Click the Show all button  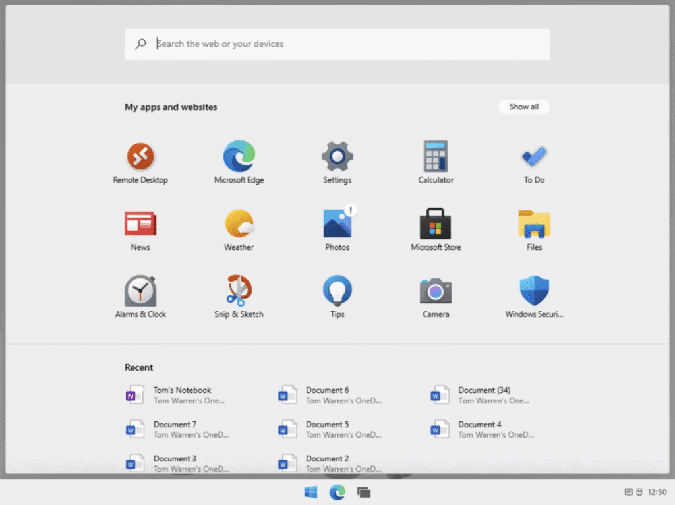(524, 107)
